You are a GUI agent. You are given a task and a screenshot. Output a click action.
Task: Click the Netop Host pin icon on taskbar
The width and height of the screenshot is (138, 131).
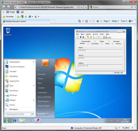click(x=38, y=121)
